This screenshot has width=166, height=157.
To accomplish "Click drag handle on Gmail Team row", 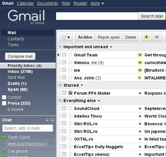I will (60, 55).
